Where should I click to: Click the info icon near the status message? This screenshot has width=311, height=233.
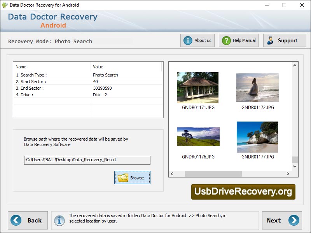click(x=59, y=220)
